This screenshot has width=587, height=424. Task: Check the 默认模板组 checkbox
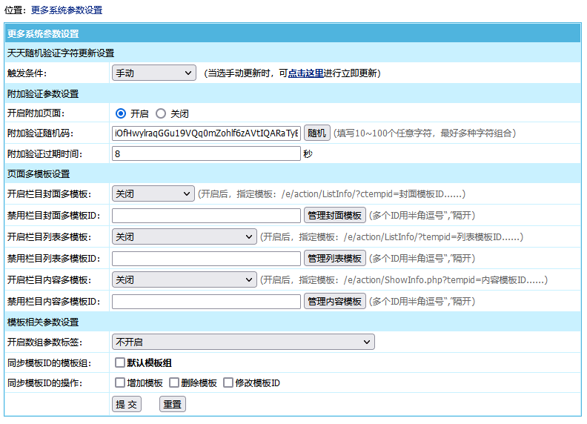pos(120,363)
